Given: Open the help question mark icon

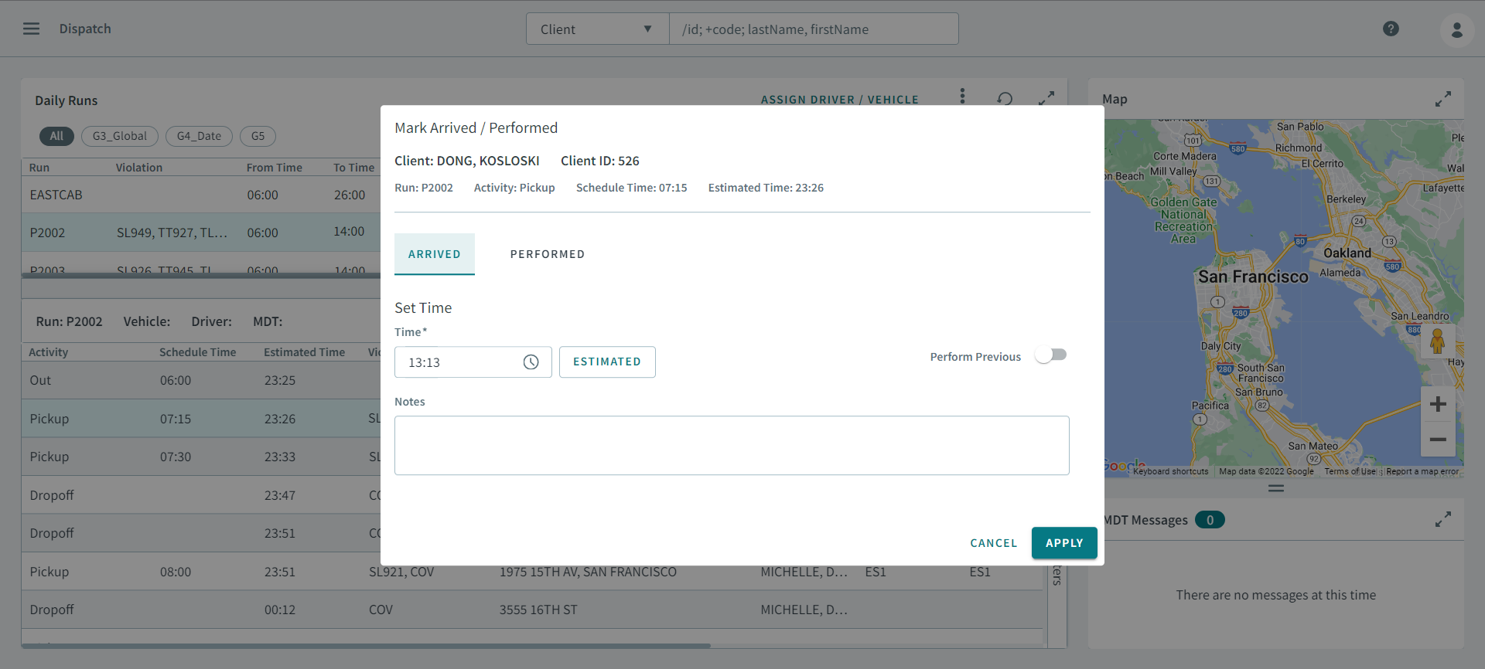Looking at the screenshot, I should [1391, 29].
